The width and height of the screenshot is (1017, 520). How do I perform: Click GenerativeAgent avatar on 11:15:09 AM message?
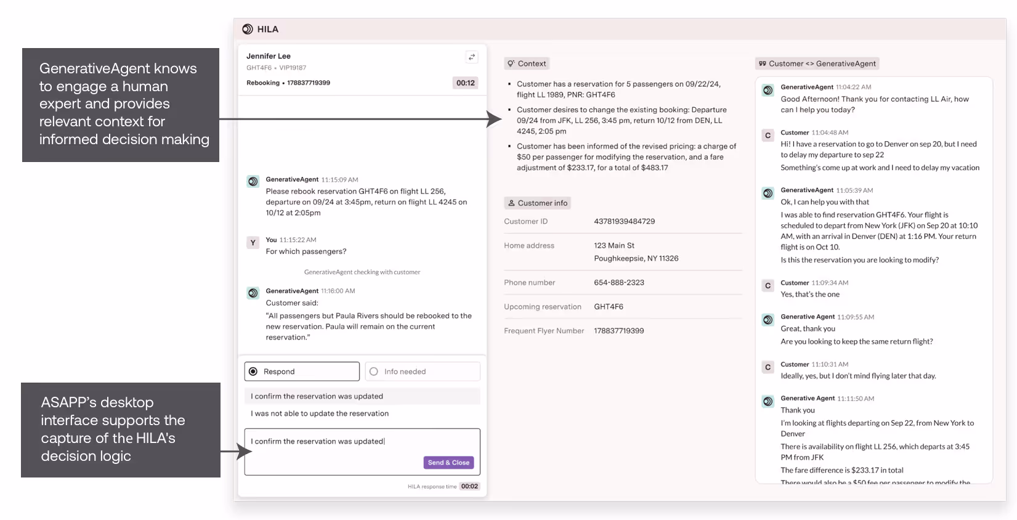pos(253,182)
